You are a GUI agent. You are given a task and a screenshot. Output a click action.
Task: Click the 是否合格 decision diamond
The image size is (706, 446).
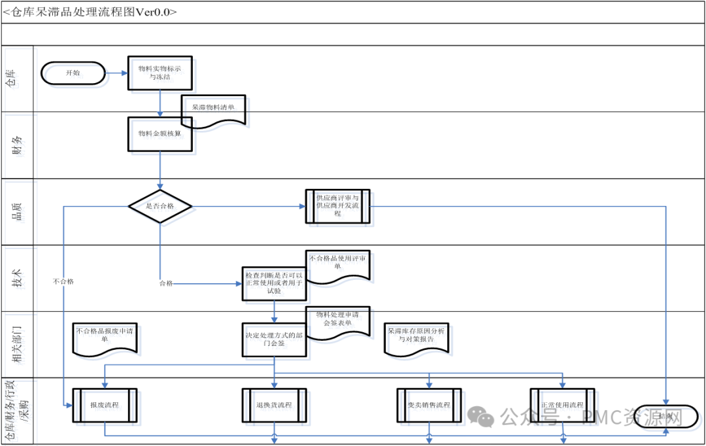tap(160, 206)
